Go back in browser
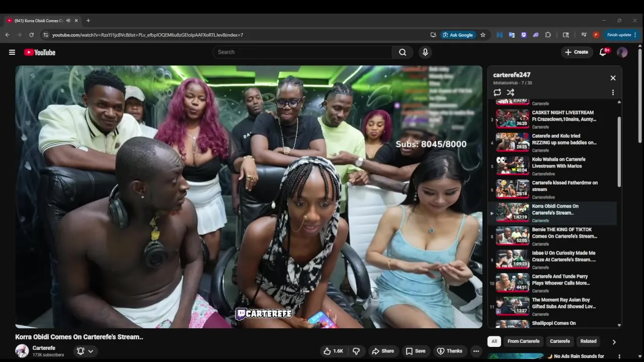Screen dimensions: 644x362 [7, 35]
